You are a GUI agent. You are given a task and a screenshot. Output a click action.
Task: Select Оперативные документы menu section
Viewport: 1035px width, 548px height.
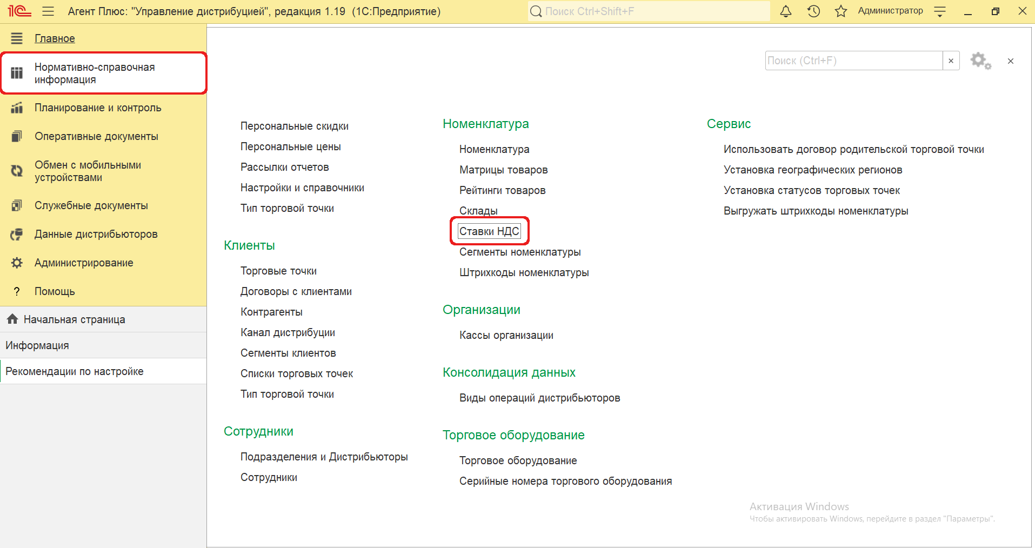point(96,136)
